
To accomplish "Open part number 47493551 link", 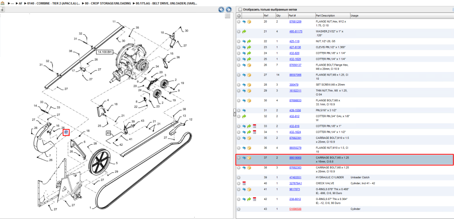I will tap(296, 177).
